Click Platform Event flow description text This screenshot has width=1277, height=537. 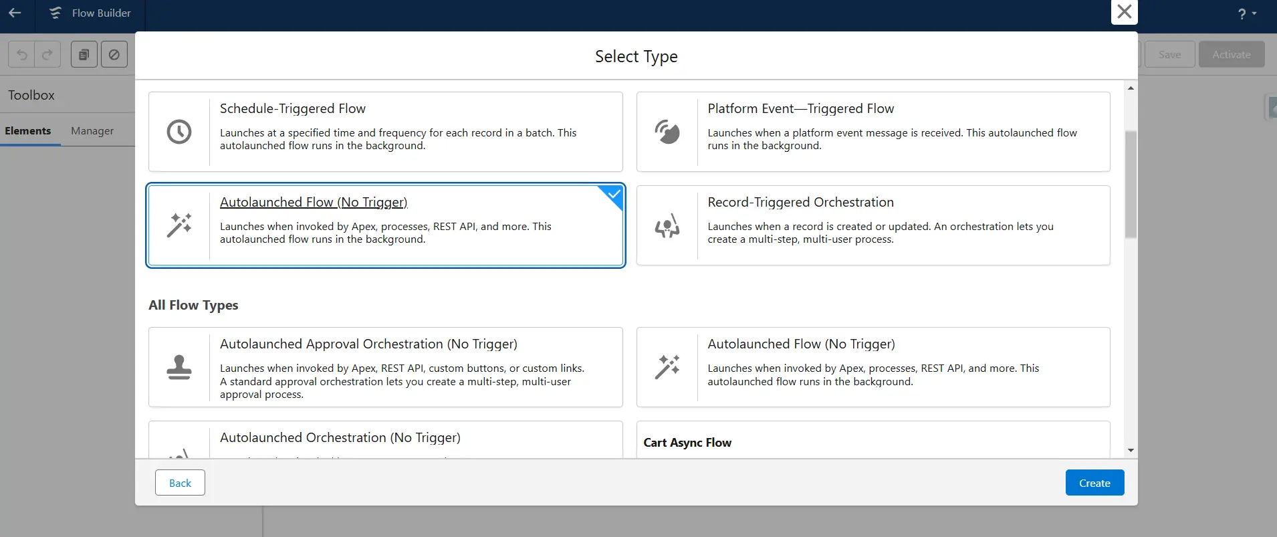coord(893,139)
